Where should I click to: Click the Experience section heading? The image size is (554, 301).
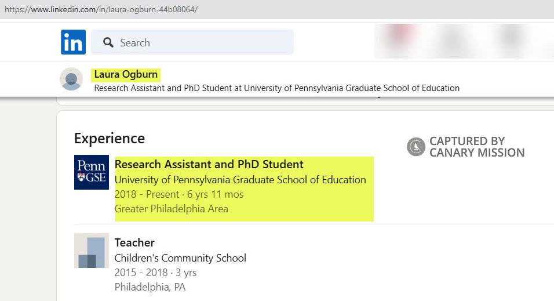coord(110,138)
